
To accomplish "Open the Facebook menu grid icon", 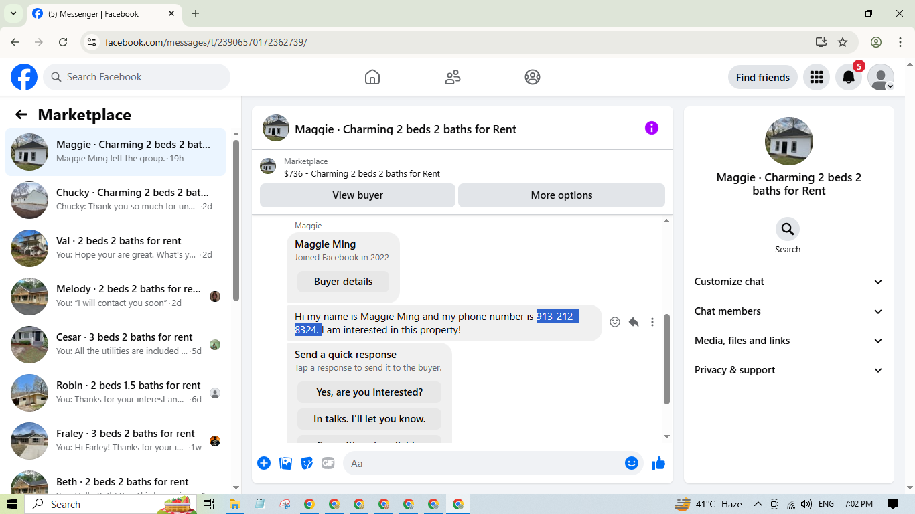I will (816, 77).
